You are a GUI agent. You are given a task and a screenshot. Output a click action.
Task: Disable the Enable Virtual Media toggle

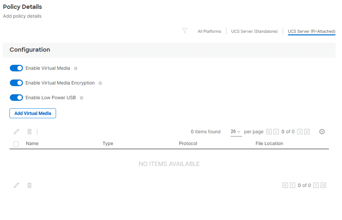(16, 68)
